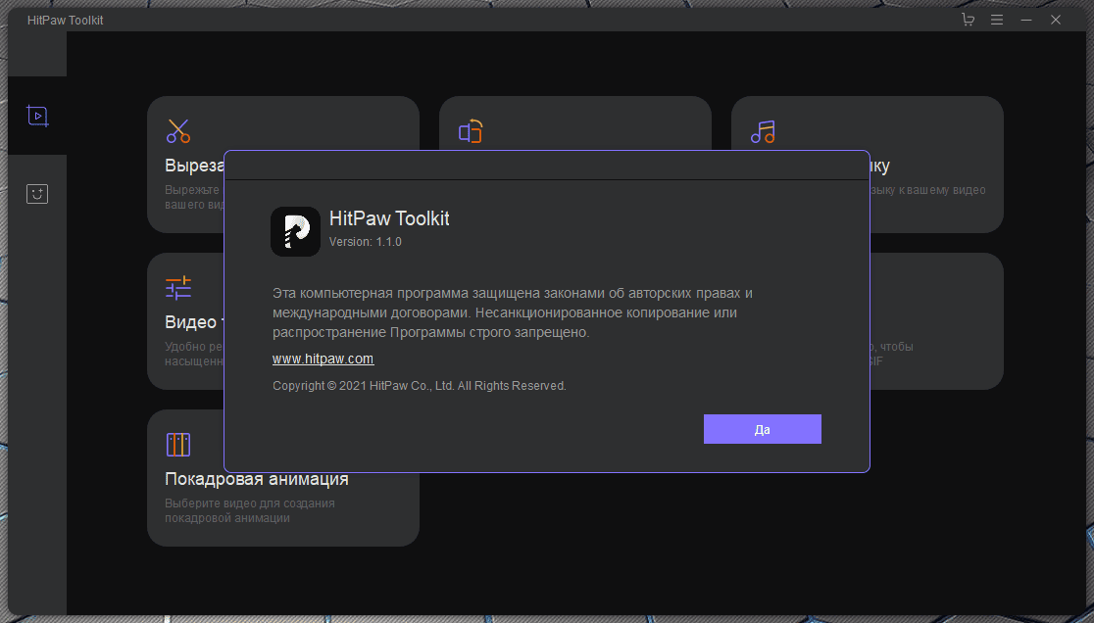This screenshot has width=1094, height=623.
Task: Select the video tools sidebar icon
Action: [x=37, y=116]
